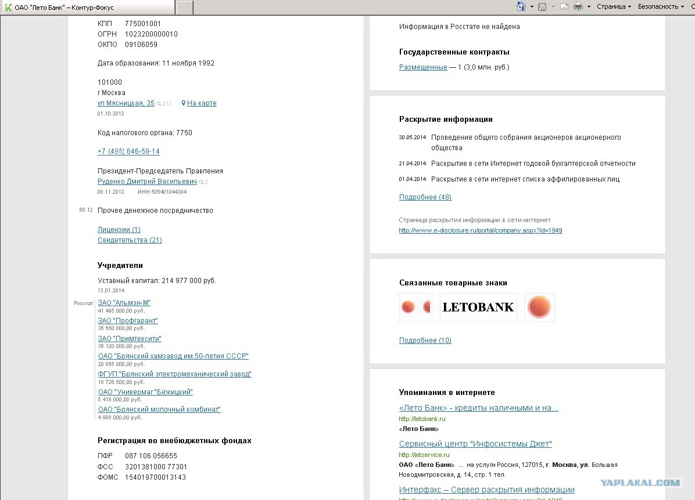Click the http://jetservice.ru green URL
The height and width of the screenshot is (500, 695).
(424, 455)
